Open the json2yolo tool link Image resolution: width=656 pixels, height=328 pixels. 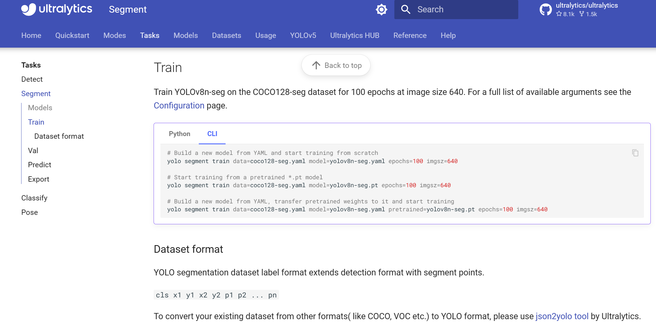[562, 316]
